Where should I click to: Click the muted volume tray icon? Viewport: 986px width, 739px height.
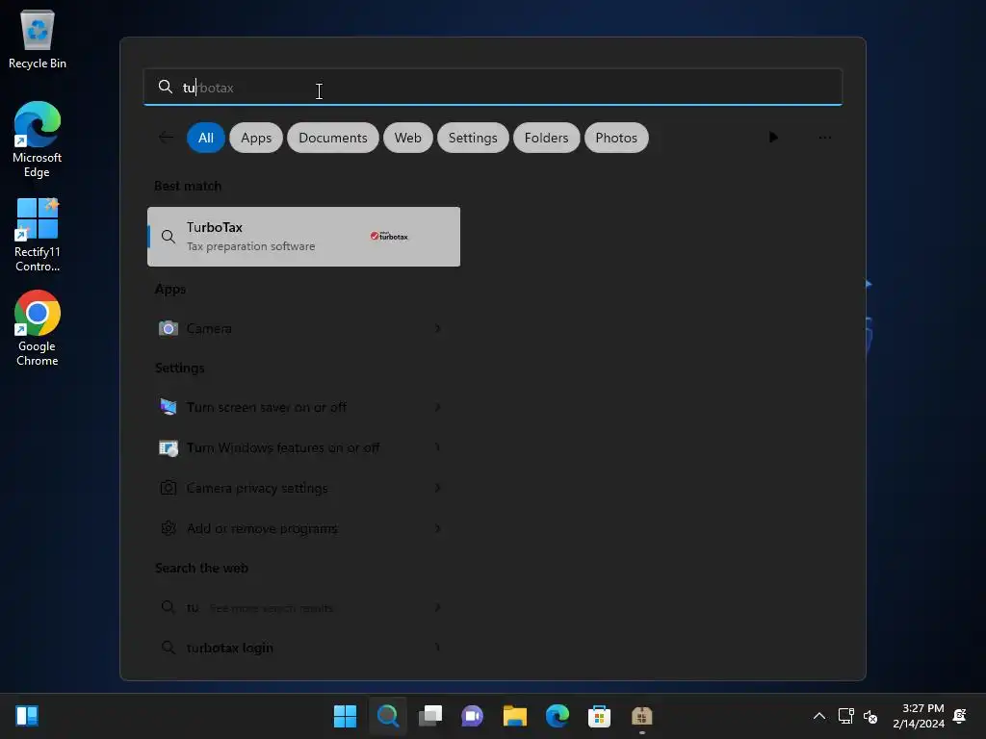tap(870, 716)
